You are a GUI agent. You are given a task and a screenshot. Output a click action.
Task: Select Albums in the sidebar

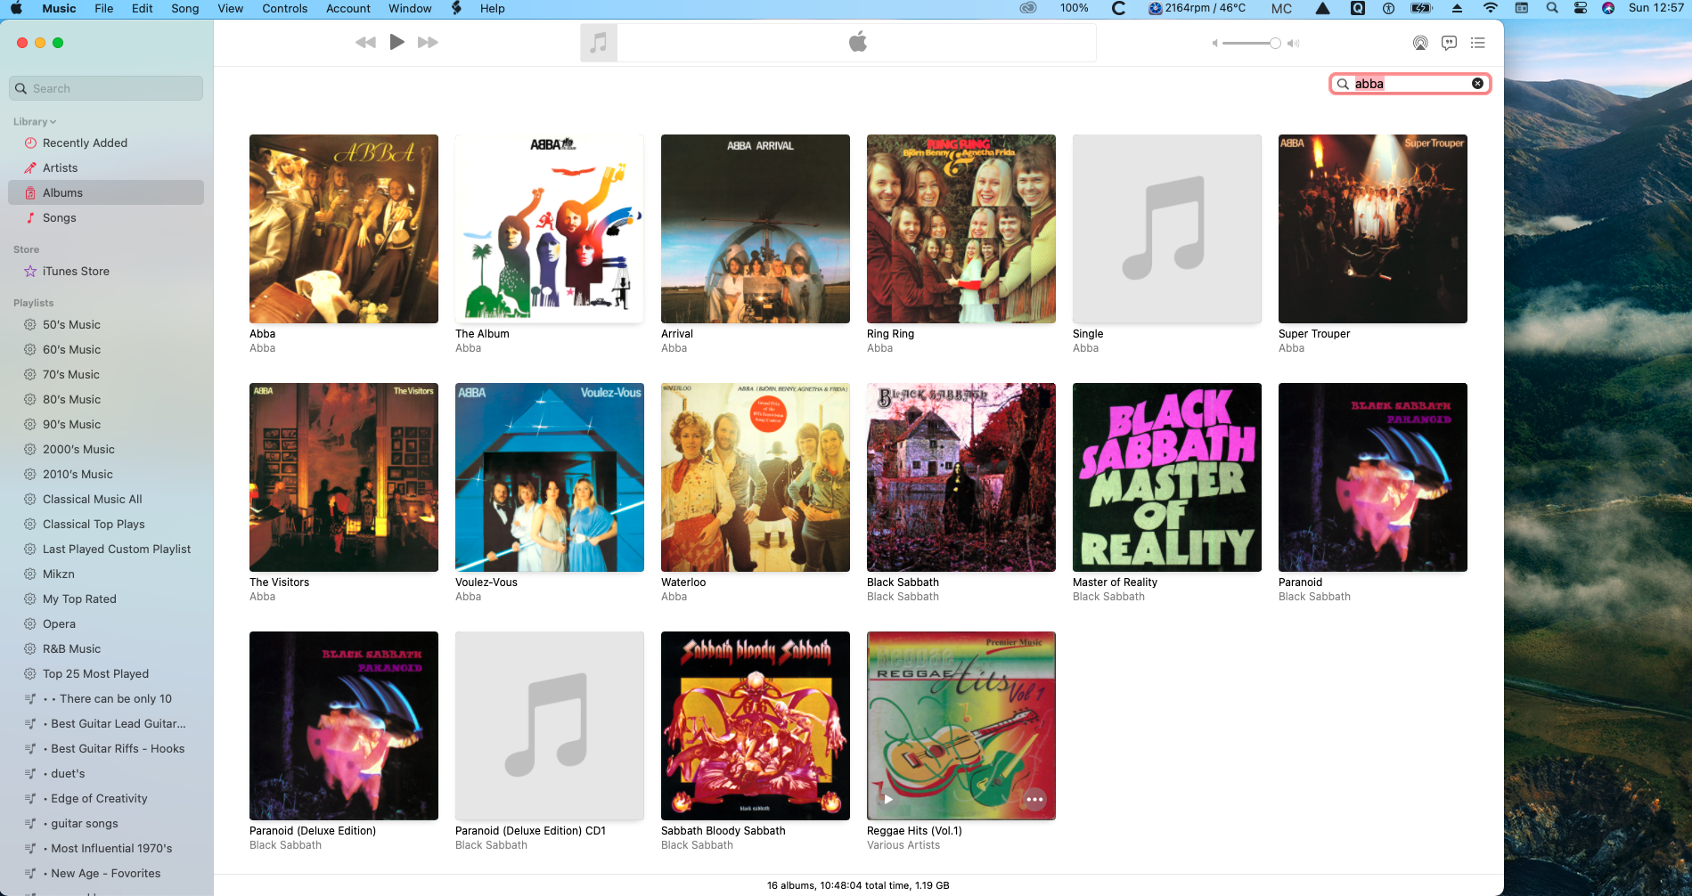pos(106,192)
